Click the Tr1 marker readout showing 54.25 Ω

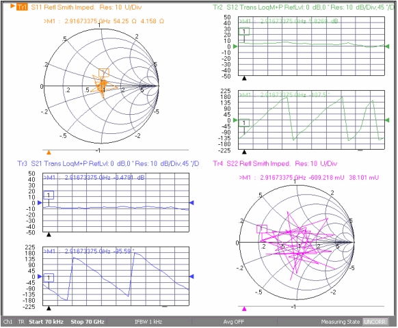104,21
